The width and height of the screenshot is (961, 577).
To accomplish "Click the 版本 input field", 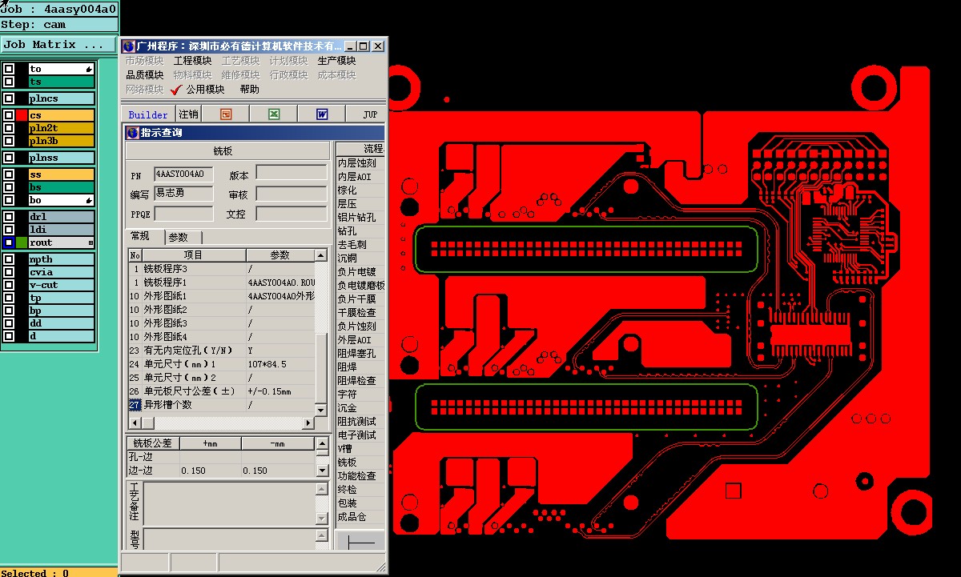I will [292, 172].
